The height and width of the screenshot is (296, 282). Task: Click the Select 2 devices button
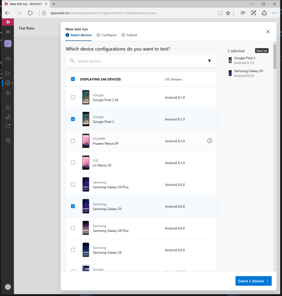[253, 281]
